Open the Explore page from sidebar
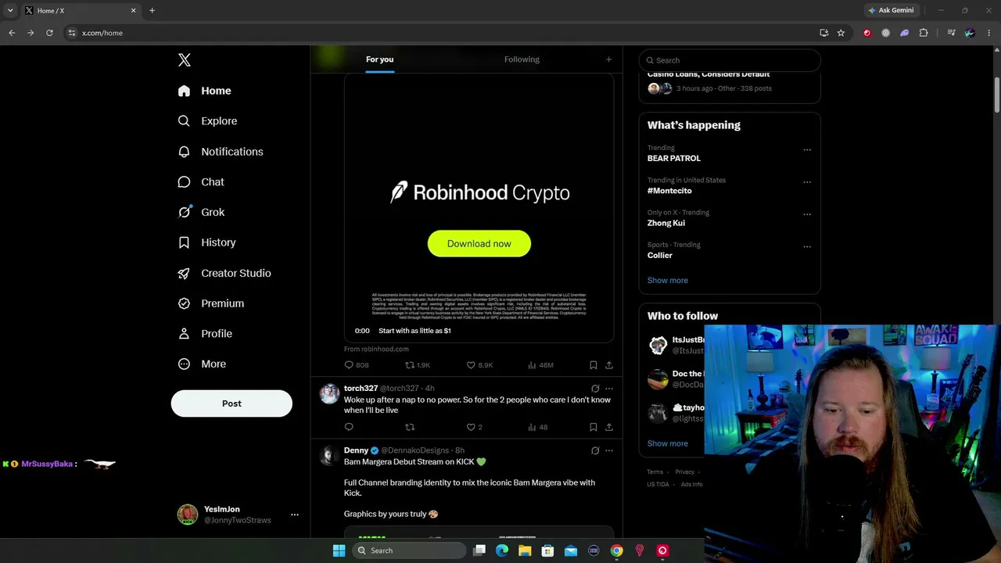The height and width of the screenshot is (563, 1001). [208, 121]
